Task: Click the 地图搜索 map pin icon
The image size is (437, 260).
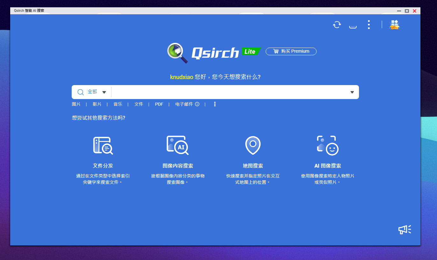Action: click(253, 145)
